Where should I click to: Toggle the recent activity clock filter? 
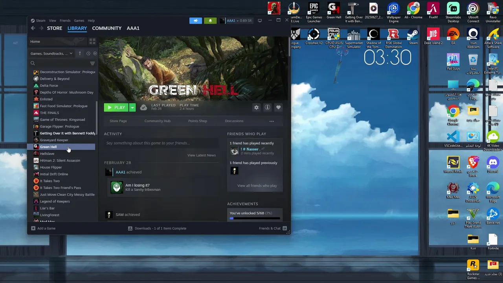[x=88, y=53]
